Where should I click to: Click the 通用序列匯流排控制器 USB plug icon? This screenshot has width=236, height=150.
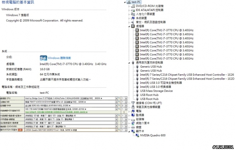pos(133,63)
